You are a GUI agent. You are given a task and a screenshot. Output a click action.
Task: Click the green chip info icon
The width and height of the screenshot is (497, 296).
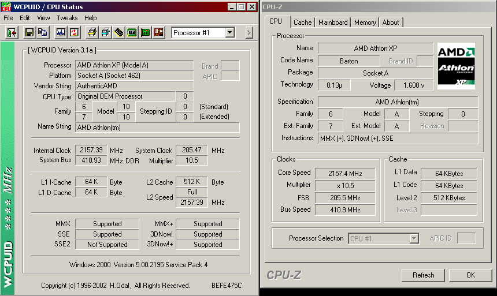click(x=132, y=33)
